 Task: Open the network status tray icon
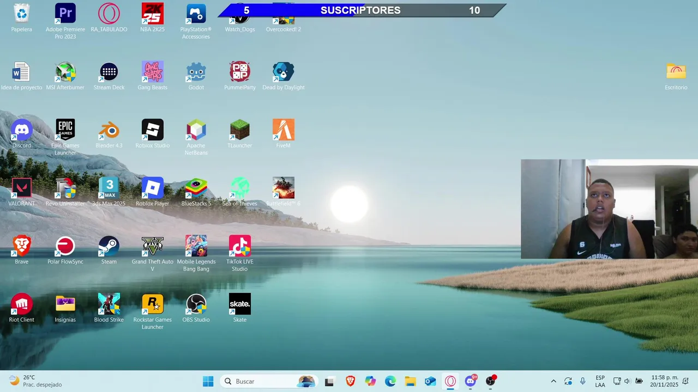click(x=617, y=381)
